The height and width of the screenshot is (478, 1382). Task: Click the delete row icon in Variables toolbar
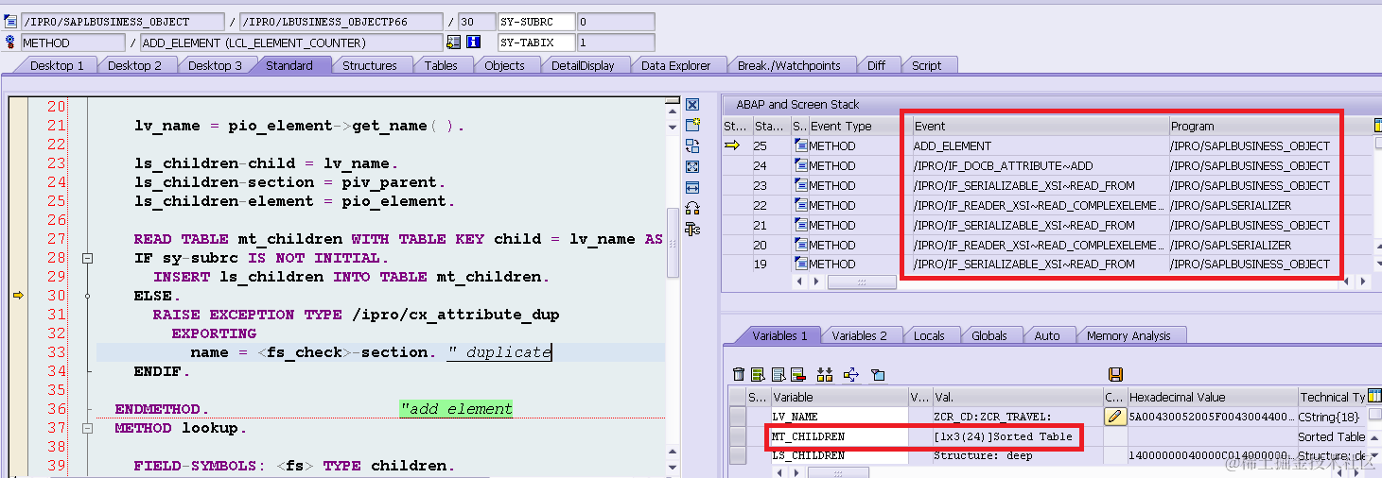[x=797, y=375]
